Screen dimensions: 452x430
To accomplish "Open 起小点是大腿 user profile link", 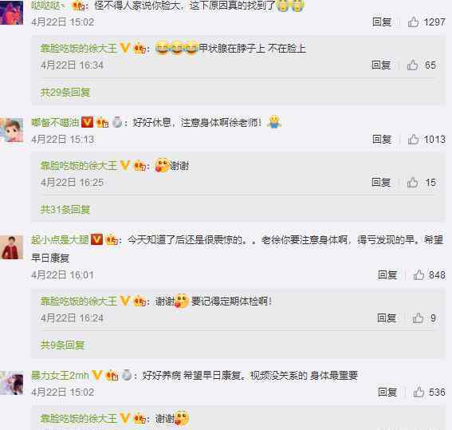I will pyautogui.click(x=60, y=239).
